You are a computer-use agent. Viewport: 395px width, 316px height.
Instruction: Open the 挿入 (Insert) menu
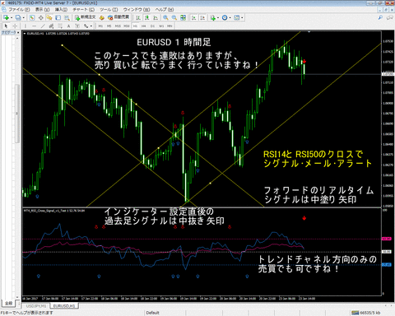pos(61,10)
